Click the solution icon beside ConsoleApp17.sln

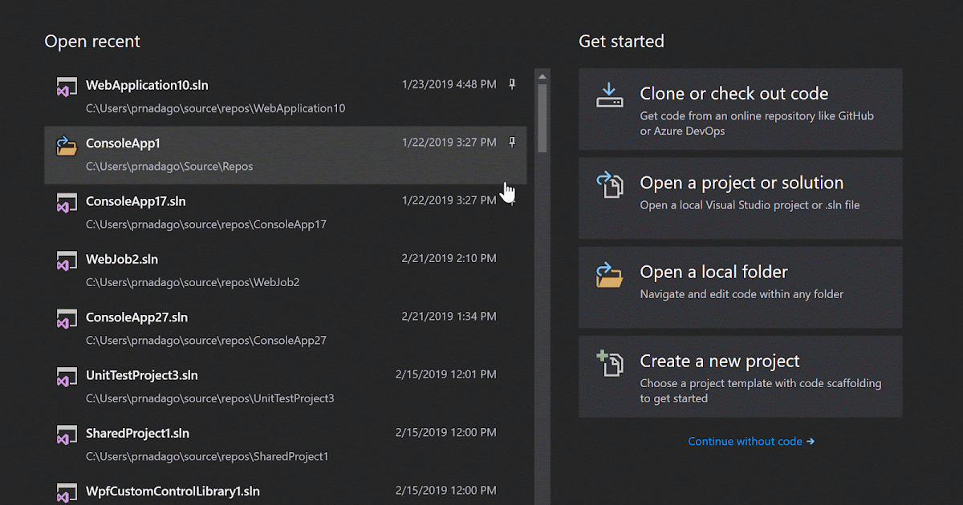[67, 202]
